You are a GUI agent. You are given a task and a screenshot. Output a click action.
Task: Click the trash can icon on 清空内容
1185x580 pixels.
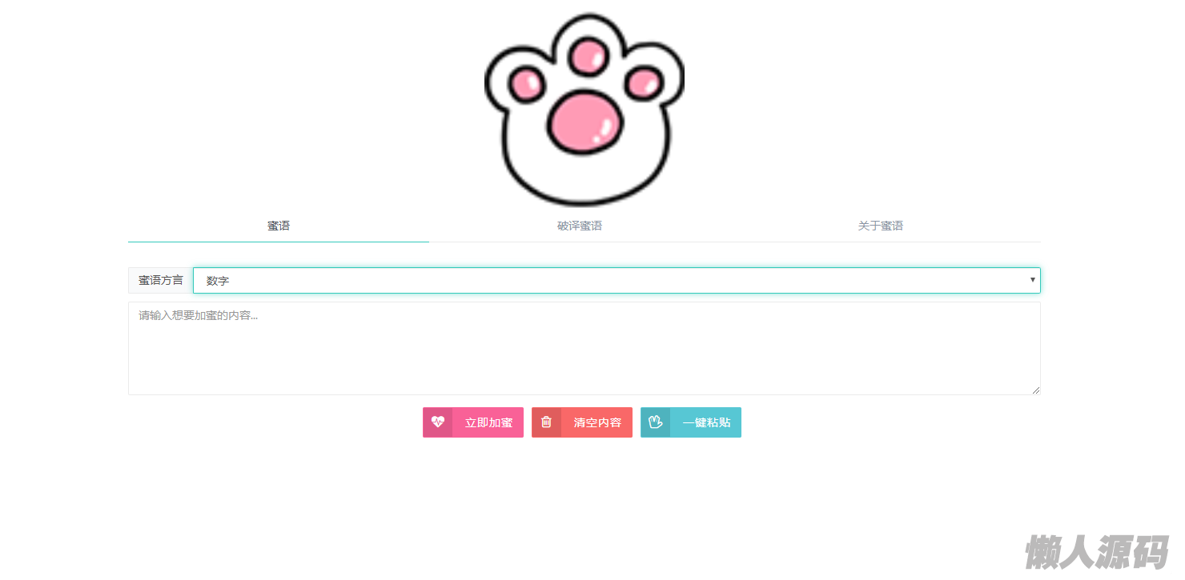546,422
